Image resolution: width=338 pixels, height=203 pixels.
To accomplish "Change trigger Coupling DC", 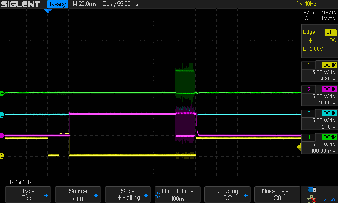I will [x=227, y=195].
